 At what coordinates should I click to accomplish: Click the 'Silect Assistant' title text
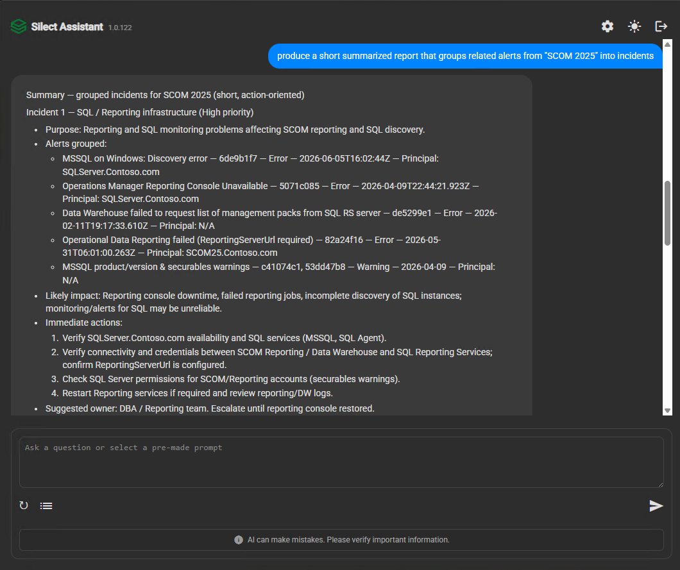point(67,26)
